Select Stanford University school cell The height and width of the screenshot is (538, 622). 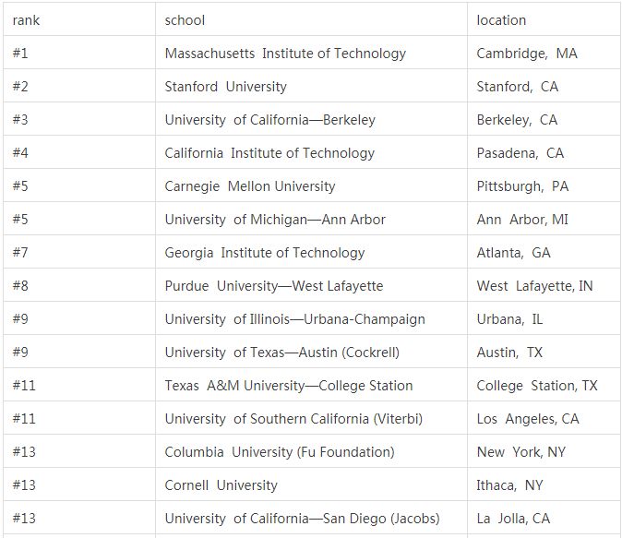coord(311,86)
